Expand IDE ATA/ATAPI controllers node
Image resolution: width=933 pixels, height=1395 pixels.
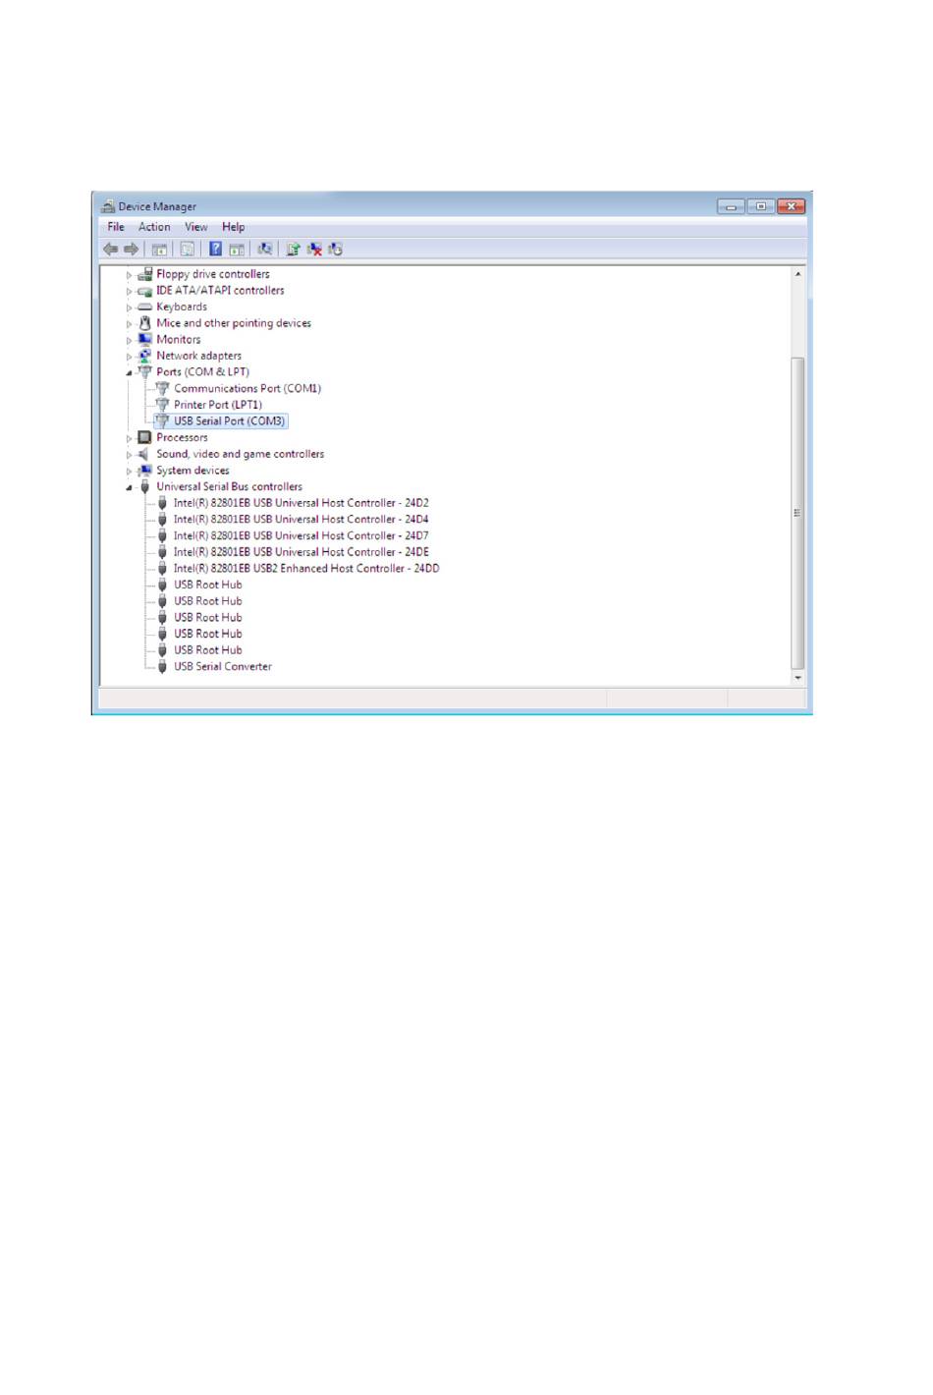click(129, 292)
